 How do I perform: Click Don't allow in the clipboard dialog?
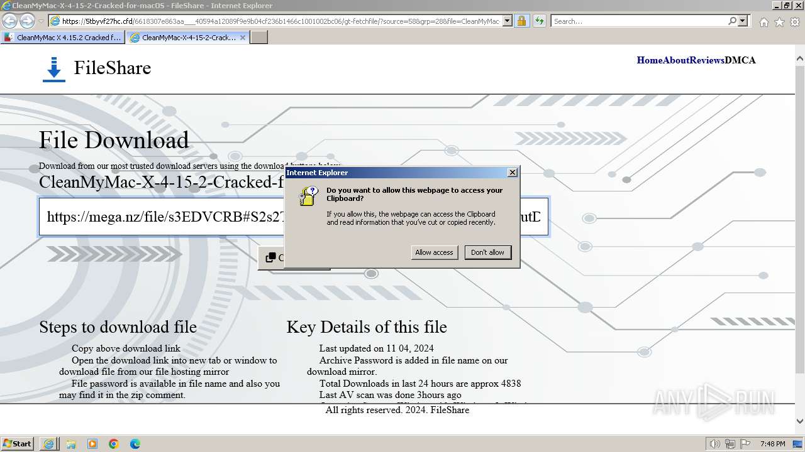pos(487,252)
